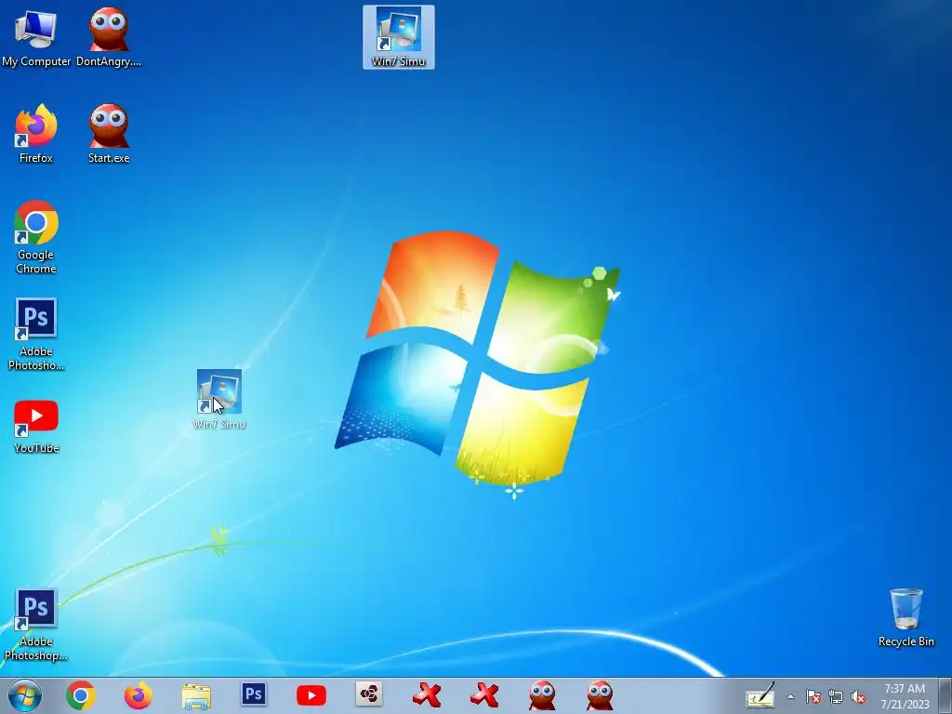Image resolution: width=952 pixels, height=714 pixels.
Task: Click the dark-red hexagon app icon on taskbar
Action: coord(368,694)
